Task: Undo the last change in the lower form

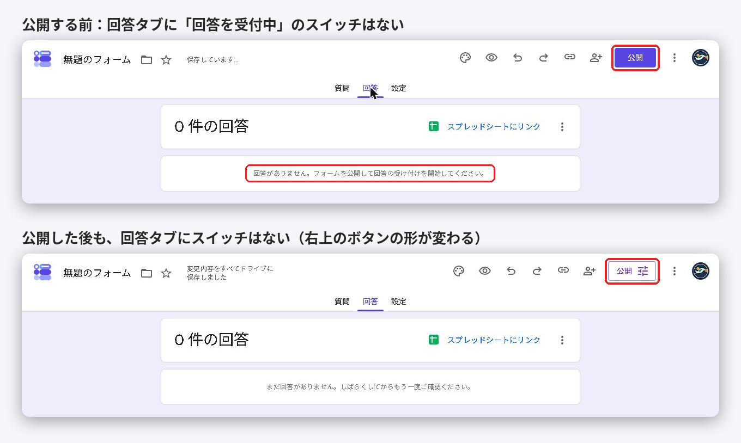Action: pyautogui.click(x=511, y=271)
